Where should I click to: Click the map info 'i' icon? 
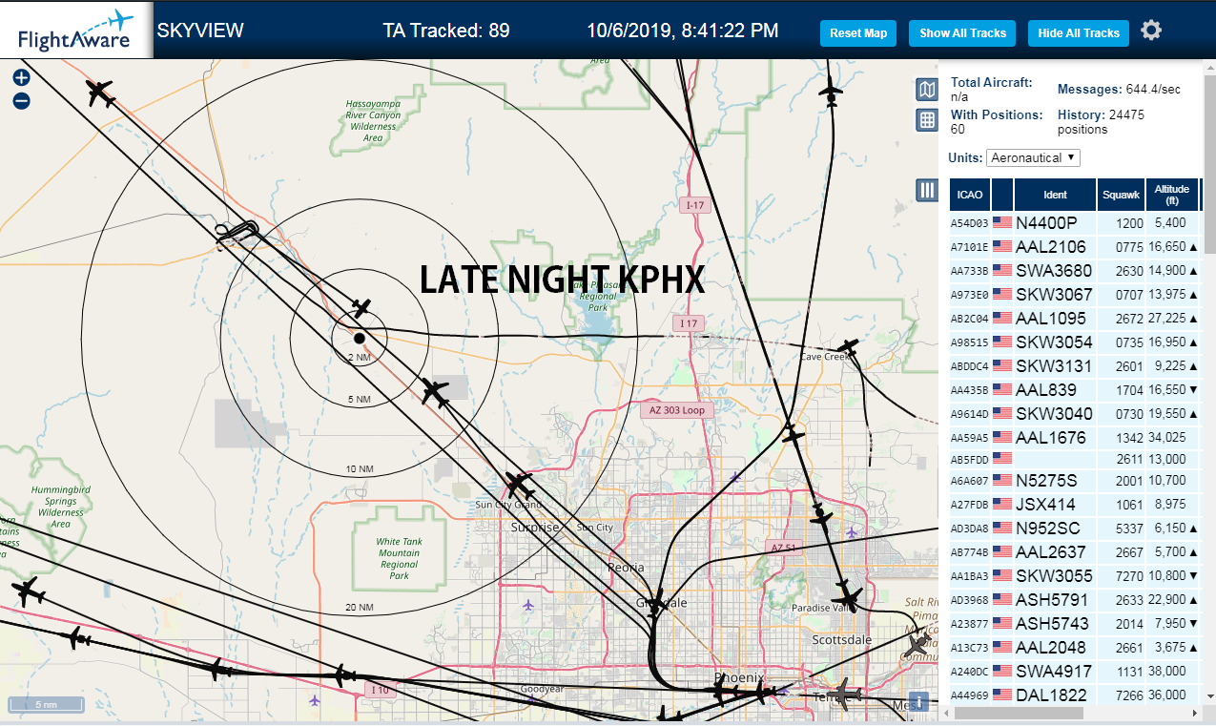click(918, 702)
